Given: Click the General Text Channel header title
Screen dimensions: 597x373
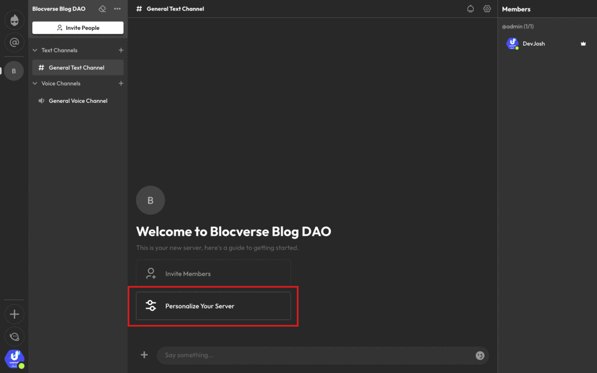Looking at the screenshot, I should [x=175, y=9].
